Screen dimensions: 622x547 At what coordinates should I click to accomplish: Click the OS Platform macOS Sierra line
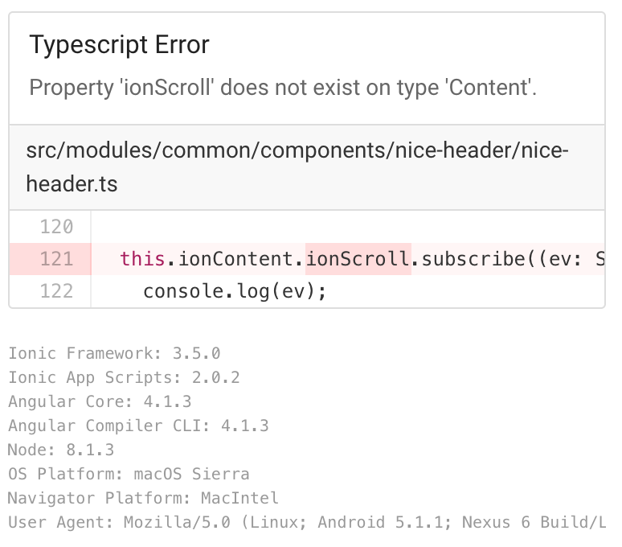click(x=129, y=475)
